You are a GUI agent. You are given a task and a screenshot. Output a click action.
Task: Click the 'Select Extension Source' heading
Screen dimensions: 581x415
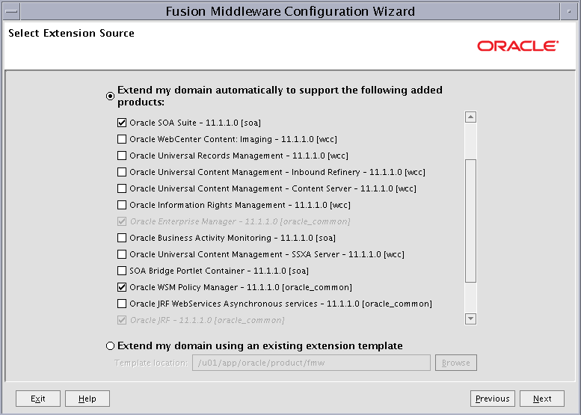71,33
